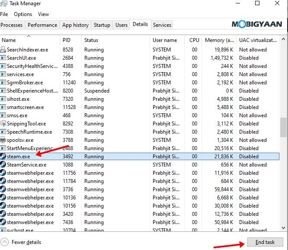Click the Not allowed value of services.exe

click(x=253, y=74)
